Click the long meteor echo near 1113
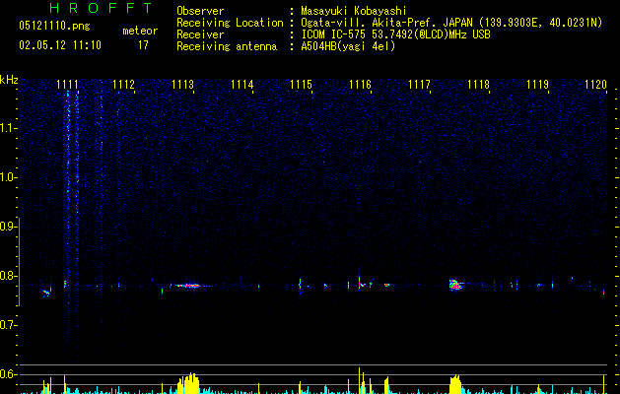The height and width of the screenshot is (394, 620). coord(188,286)
